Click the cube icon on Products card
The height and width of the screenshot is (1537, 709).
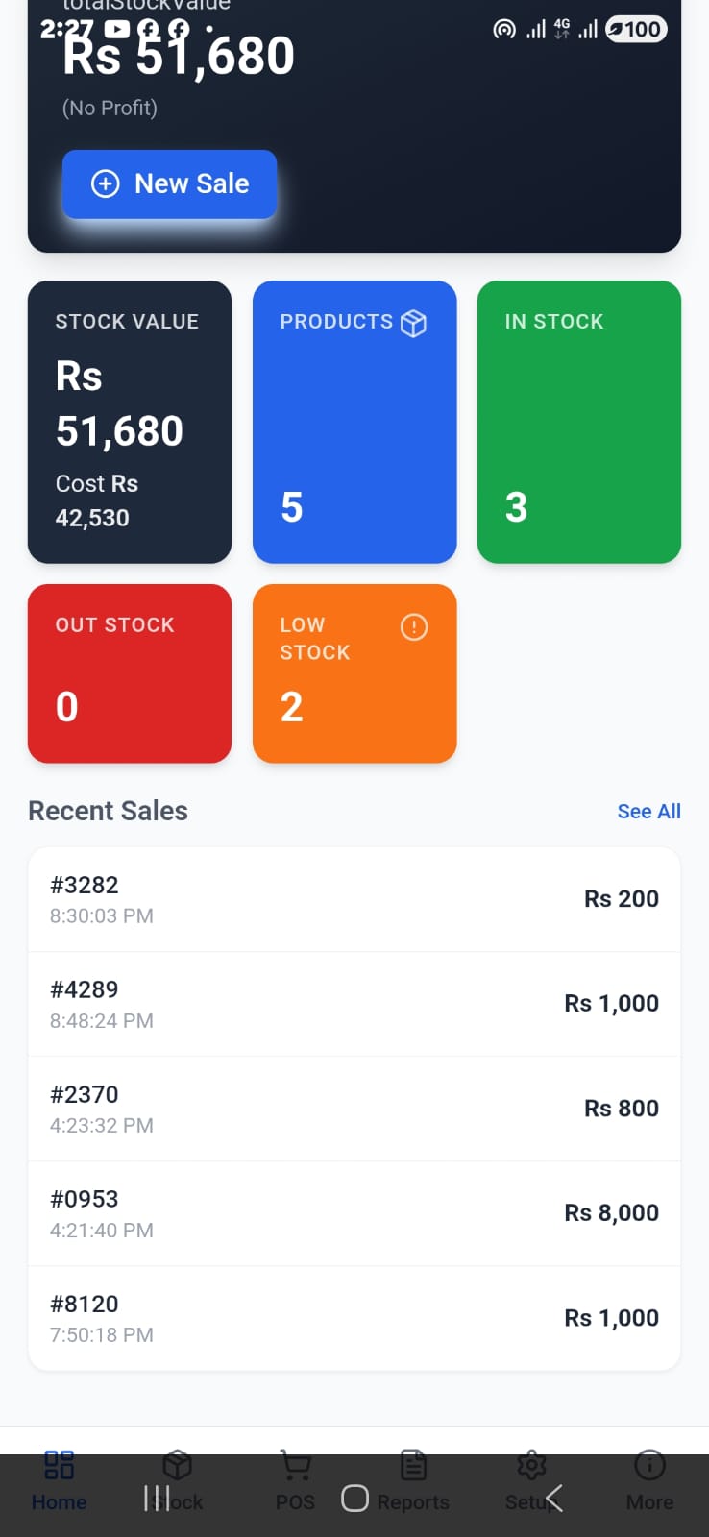413,323
